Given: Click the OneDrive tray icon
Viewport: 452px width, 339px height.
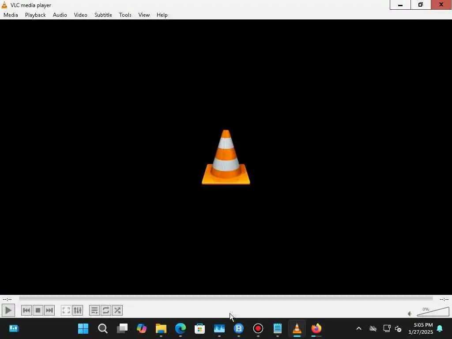Looking at the screenshot, I should click(x=373, y=328).
